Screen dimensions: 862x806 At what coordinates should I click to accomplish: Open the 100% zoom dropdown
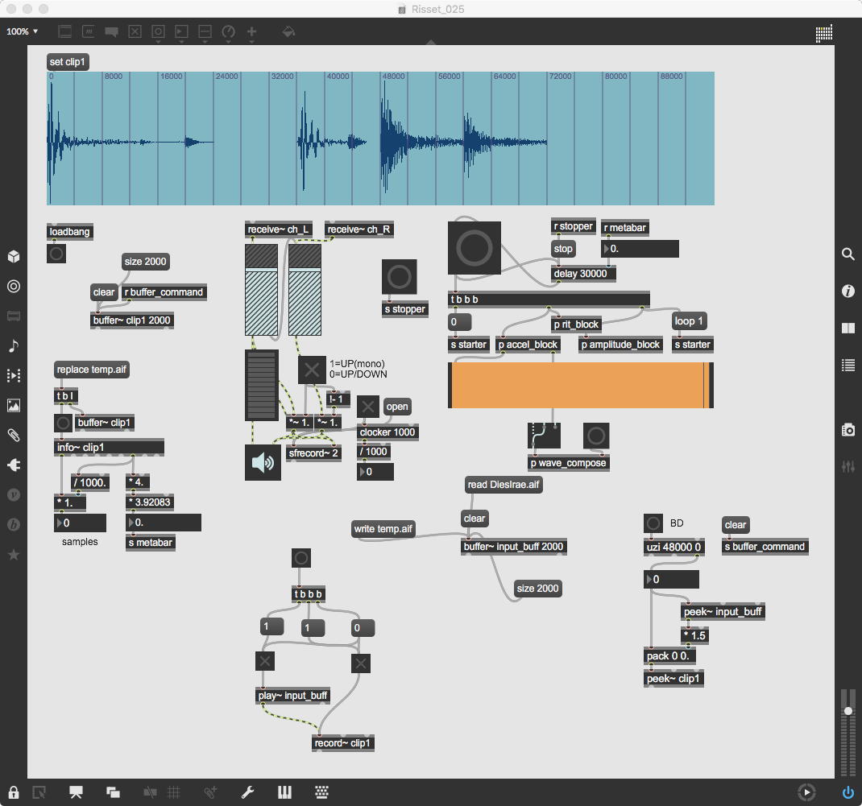tap(22, 32)
